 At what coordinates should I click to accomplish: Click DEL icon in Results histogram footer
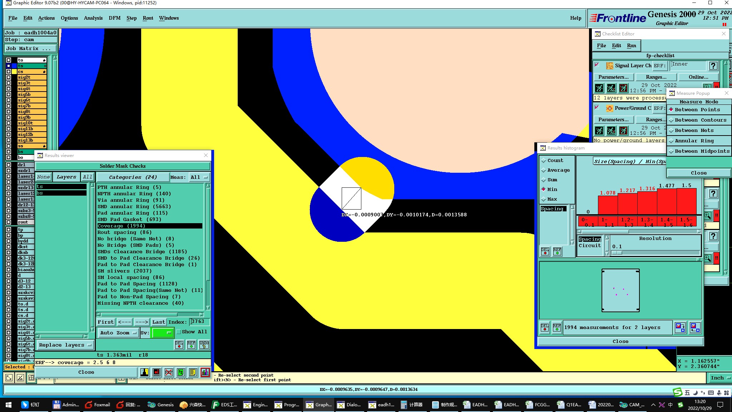[x=544, y=327]
